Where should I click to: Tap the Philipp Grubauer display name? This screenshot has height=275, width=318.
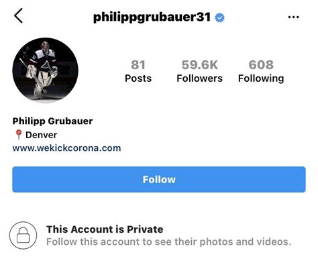[52, 121]
